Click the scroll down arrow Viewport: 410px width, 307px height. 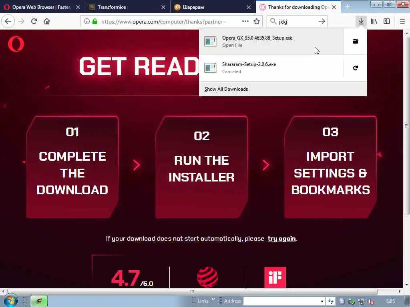407,285
